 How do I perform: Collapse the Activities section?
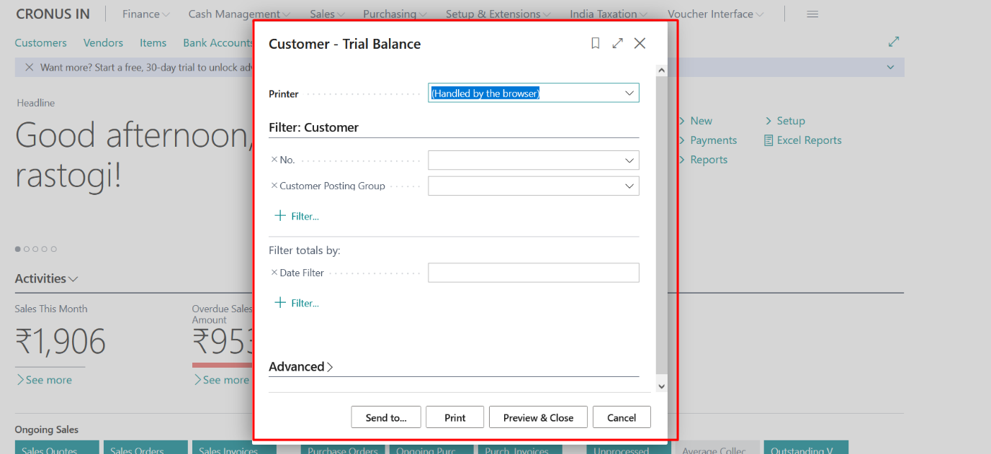tap(74, 278)
